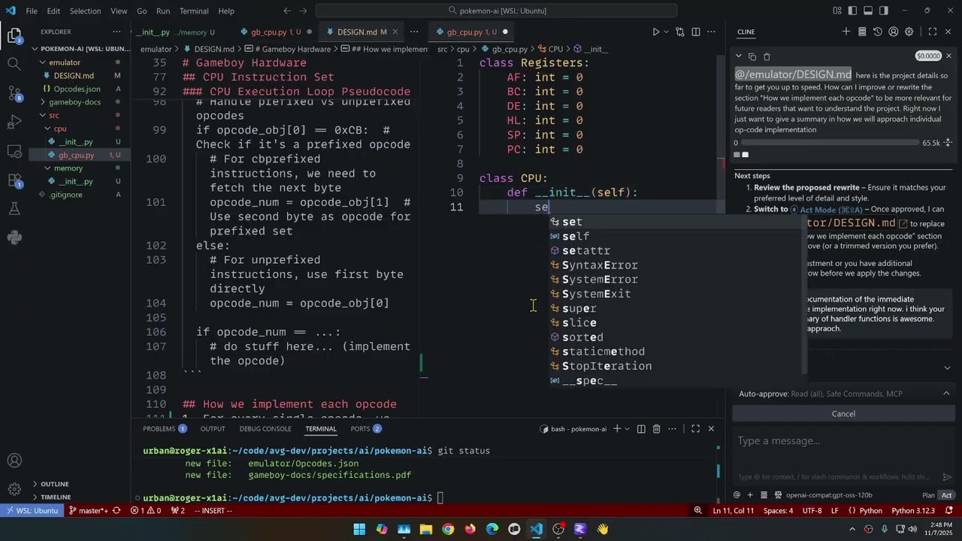
Task: Open the File menu
Action: 32,11
